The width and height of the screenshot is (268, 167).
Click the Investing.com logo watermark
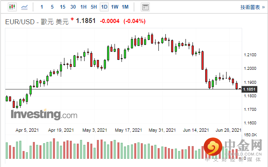point(44,114)
